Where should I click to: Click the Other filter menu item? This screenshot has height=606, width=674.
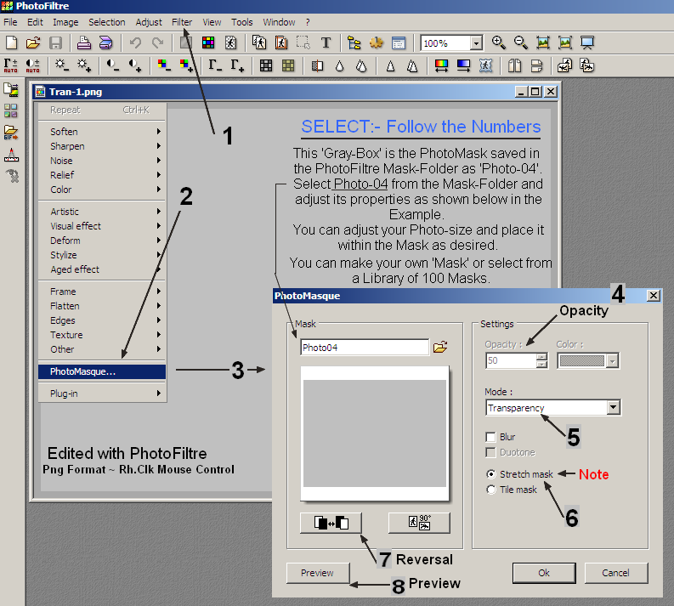102,349
